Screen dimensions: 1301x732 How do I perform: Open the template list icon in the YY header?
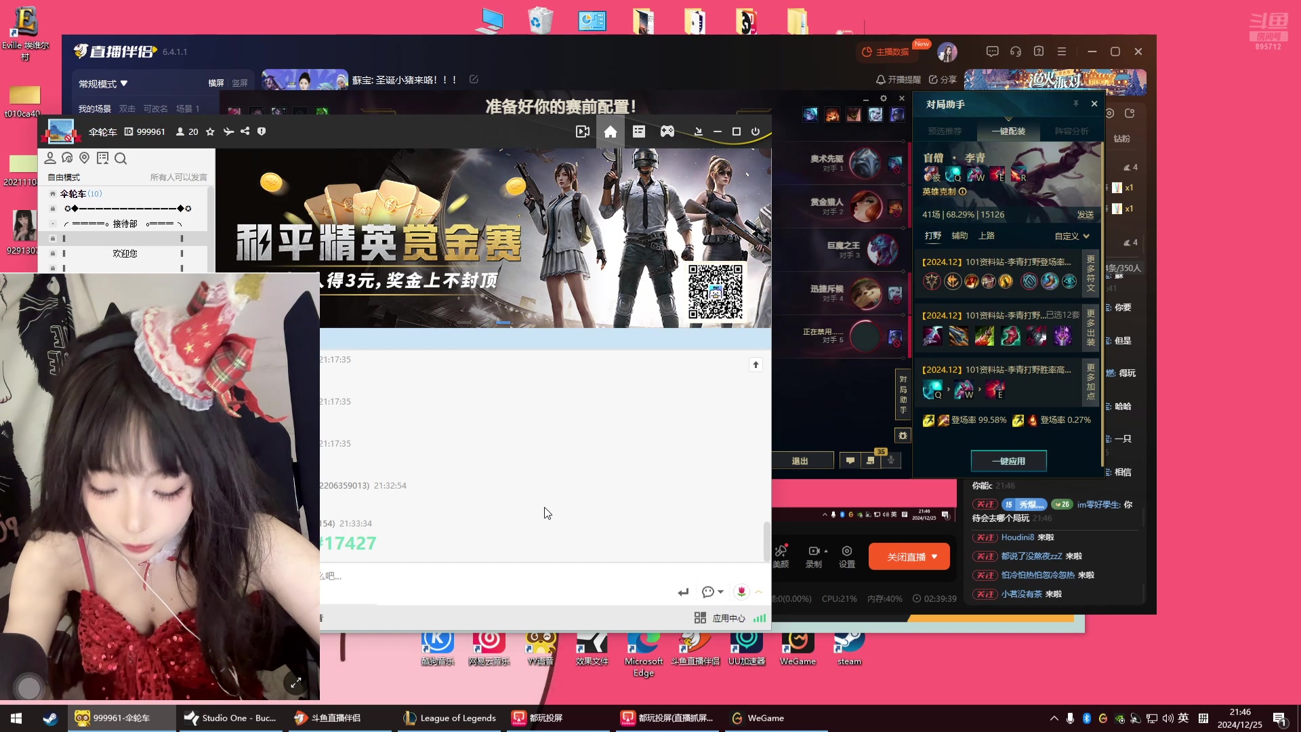(x=639, y=131)
